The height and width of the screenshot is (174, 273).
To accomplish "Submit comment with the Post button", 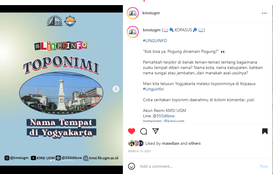I will click(x=264, y=166).
